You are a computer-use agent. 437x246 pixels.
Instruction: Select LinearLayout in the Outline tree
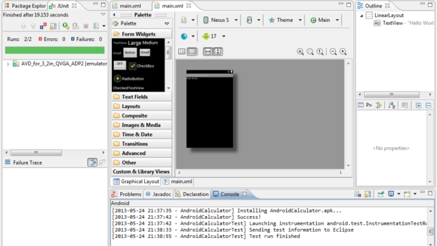pyautogui.click(x=389, y=15)
